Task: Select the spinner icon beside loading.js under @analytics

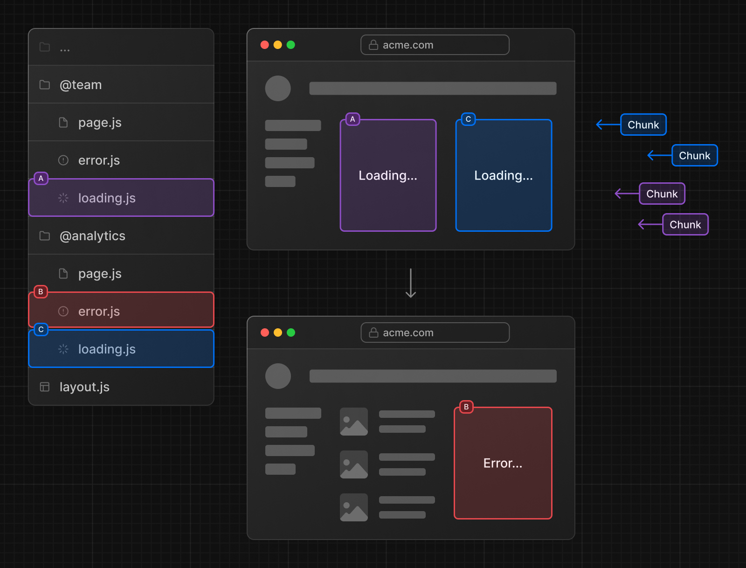Action: tap(62, 348)
